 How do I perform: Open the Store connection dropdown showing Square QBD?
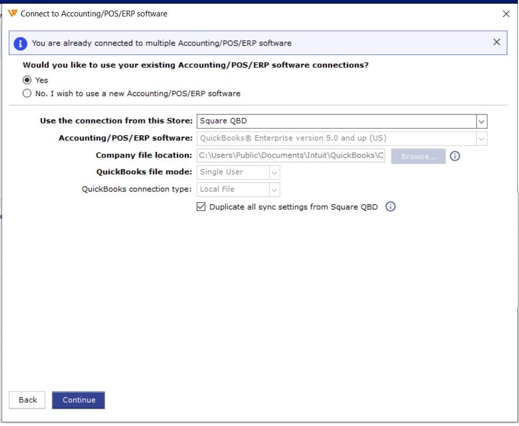pos(342,121)
